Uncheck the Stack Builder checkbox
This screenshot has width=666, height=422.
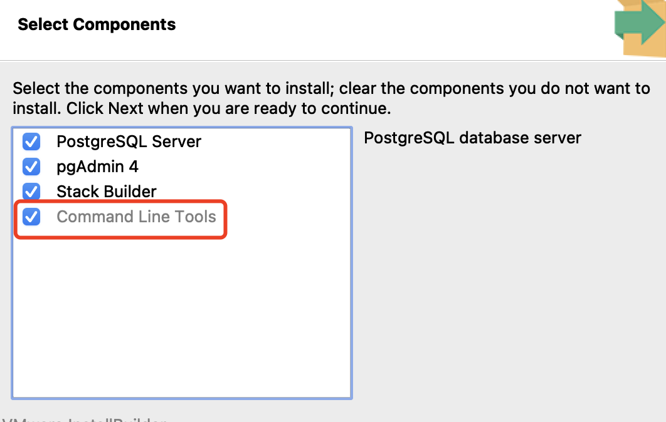point(31,192)
